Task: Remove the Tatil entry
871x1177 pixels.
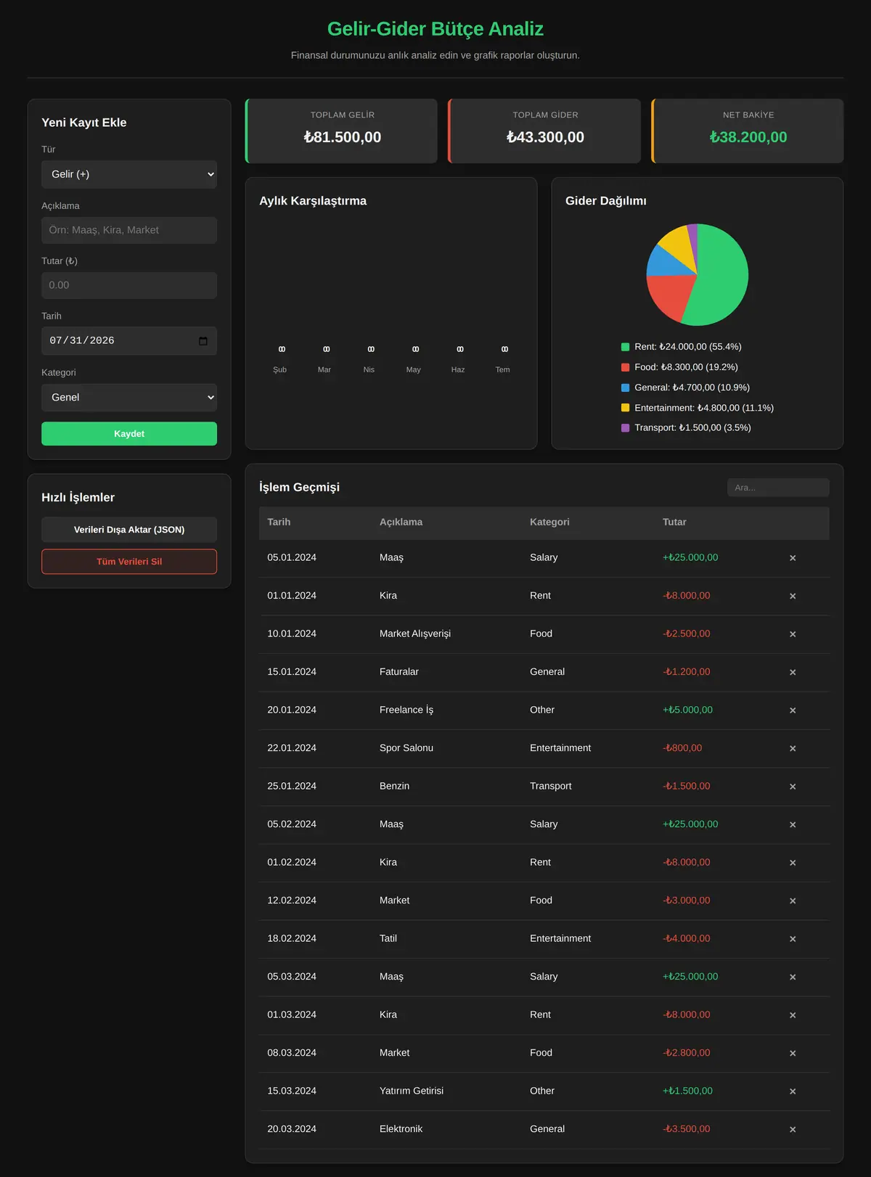Action: (x=793, y=939)
